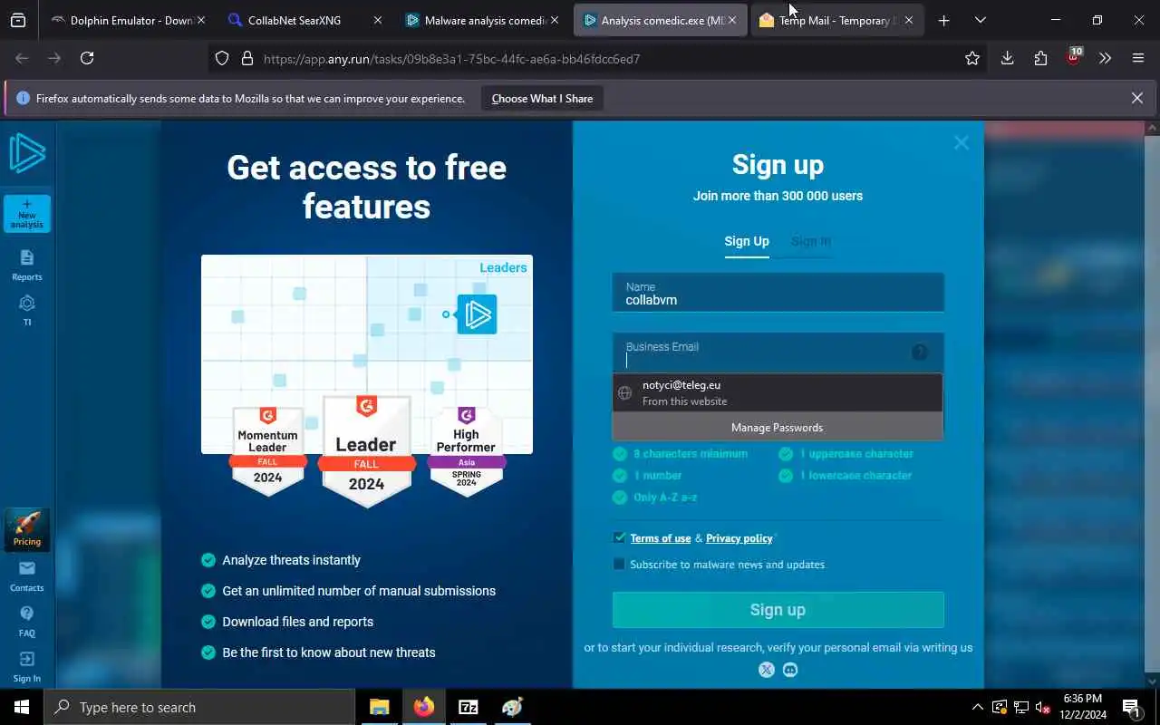Open File Explorer from taskbar

pyautogui.click(x=380, y=707)
